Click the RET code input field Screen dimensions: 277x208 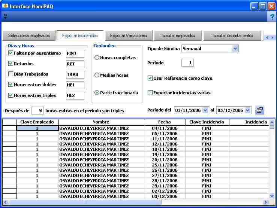coord(75,64)
